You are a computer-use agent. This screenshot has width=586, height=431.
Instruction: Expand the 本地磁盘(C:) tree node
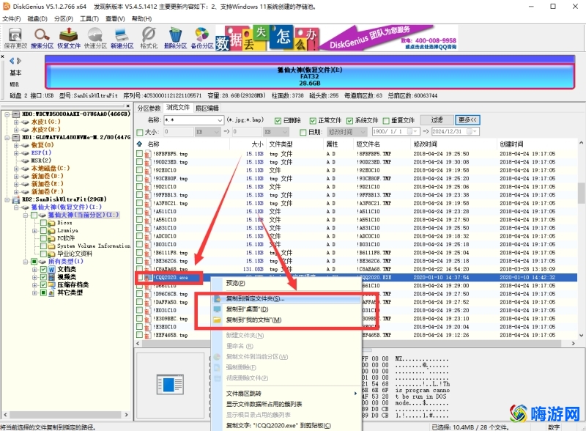(x=15, y=169)
